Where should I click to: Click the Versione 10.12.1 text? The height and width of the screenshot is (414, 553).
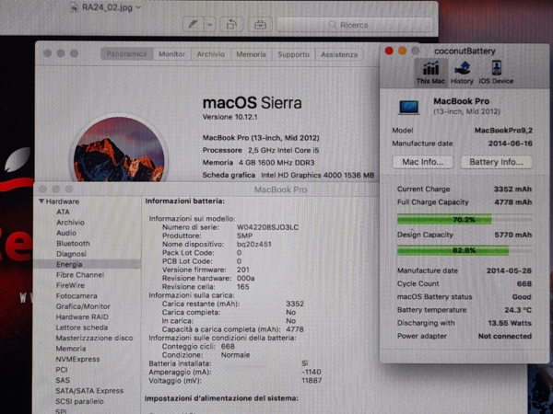click(x=229, y=117)
